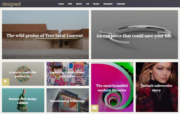Open 'A race to create the perfect city' headline
Viewport: 180px width, 114px height.
[x=23, y=74]
